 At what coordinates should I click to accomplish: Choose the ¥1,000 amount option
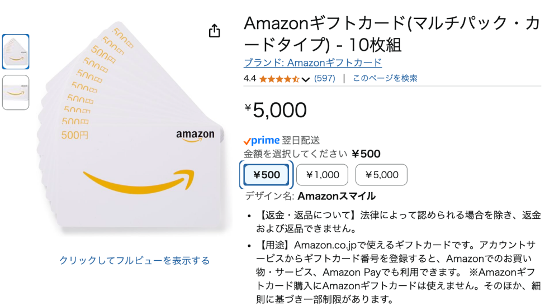pos(322,175)
